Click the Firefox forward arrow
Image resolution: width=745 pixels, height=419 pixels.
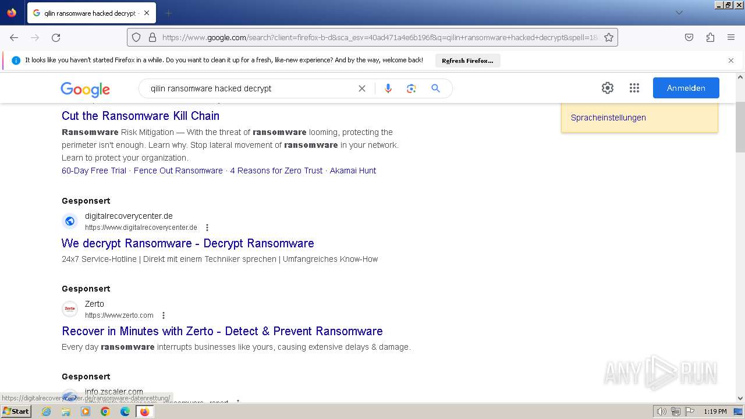point(35,37)
